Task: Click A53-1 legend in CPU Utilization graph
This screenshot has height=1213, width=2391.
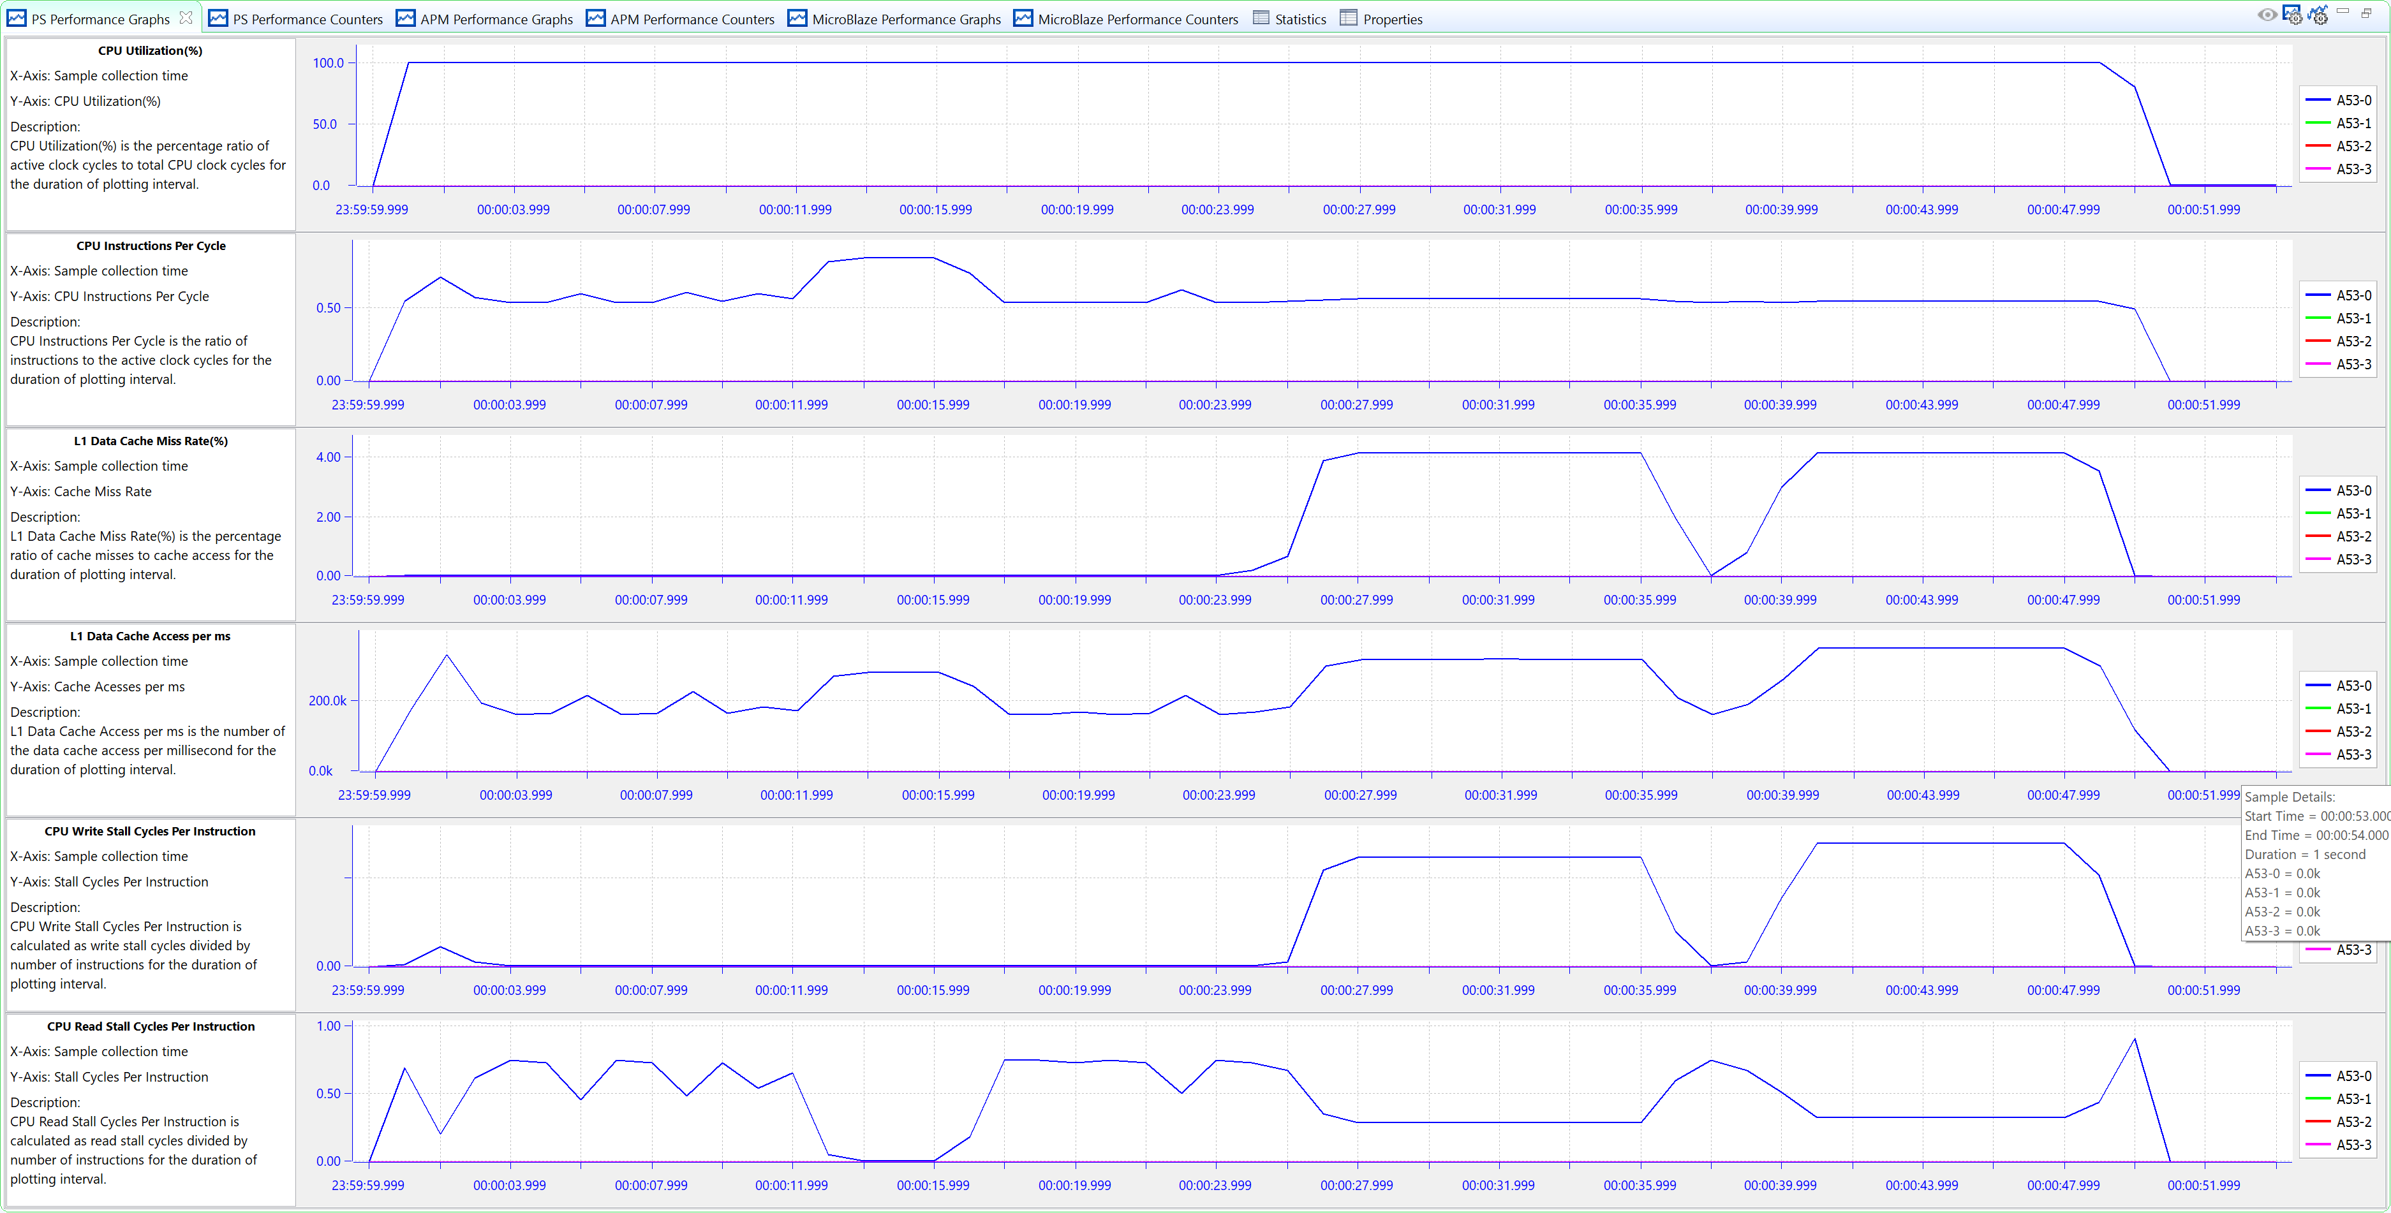Action: [2338, 124]
